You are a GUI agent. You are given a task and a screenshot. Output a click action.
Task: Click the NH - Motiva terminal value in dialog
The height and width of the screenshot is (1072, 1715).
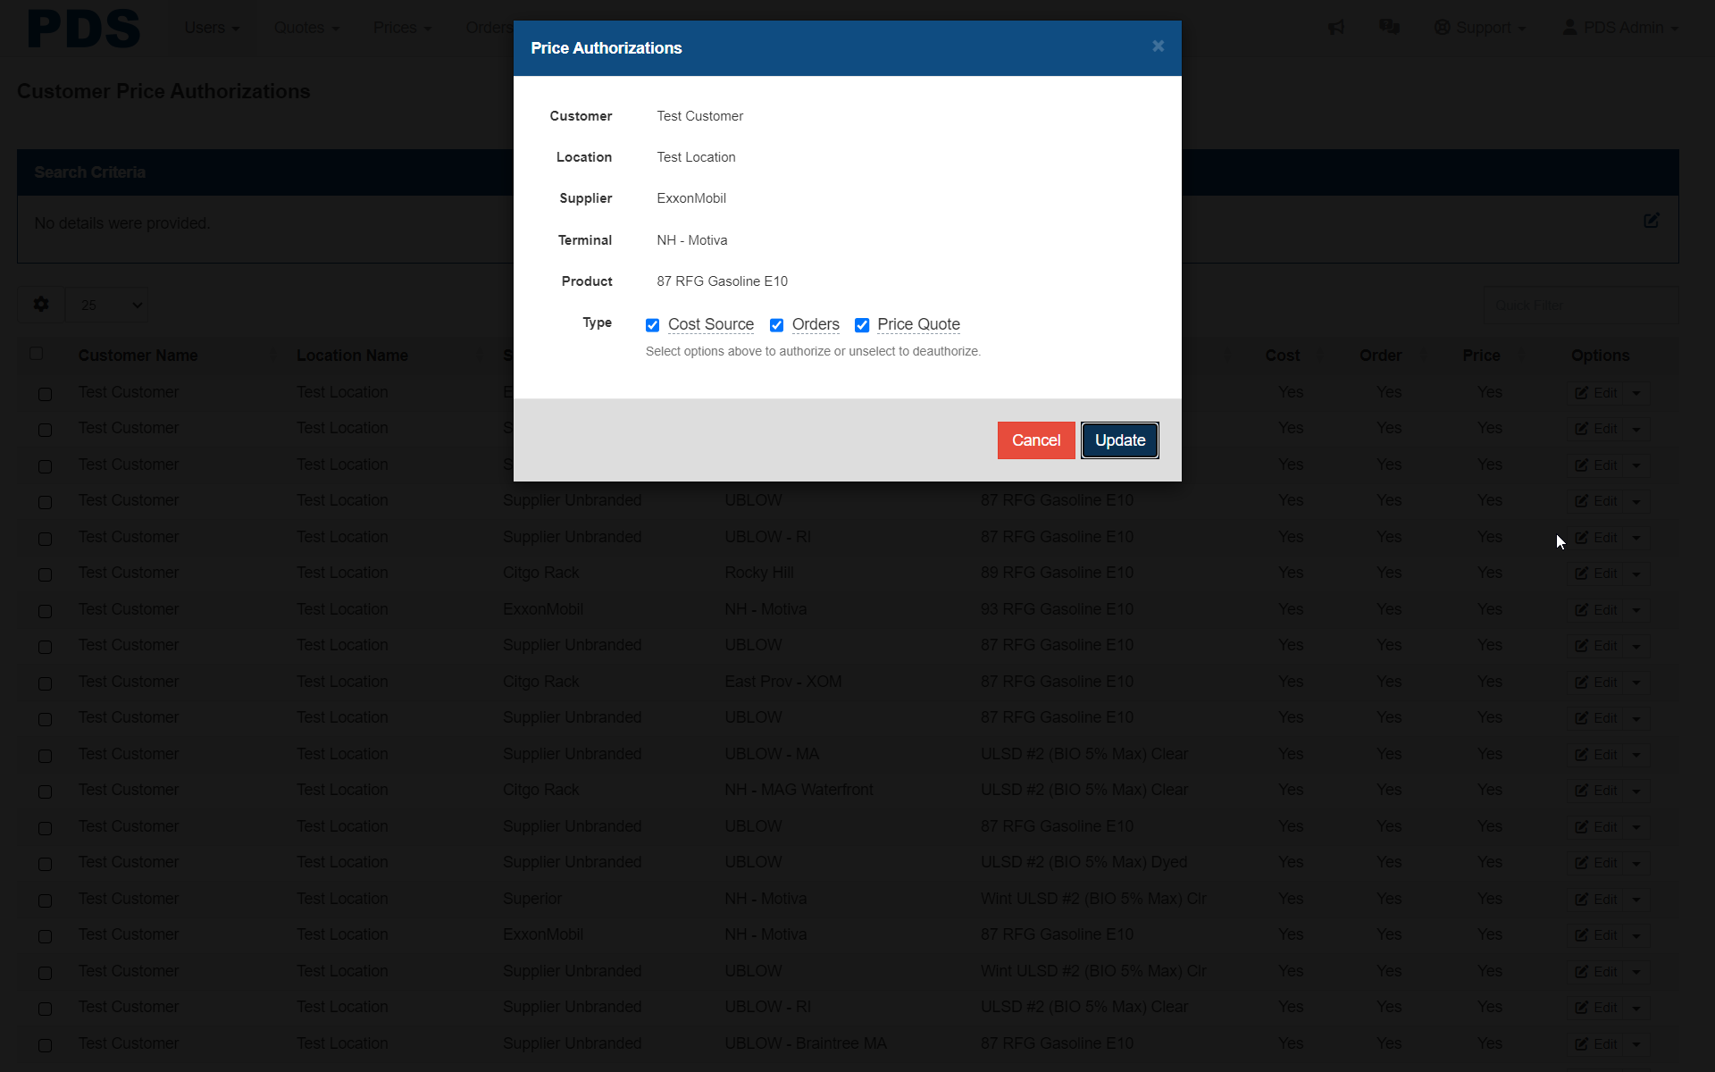click(692, 240)
